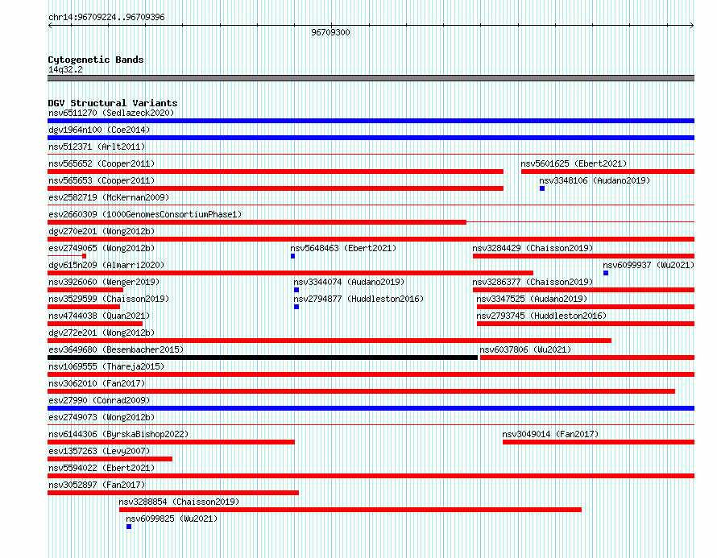Click nsv3052897 (Fan2017) label
The width and height of the screenshot is (717, 558).
click(97, 485)
